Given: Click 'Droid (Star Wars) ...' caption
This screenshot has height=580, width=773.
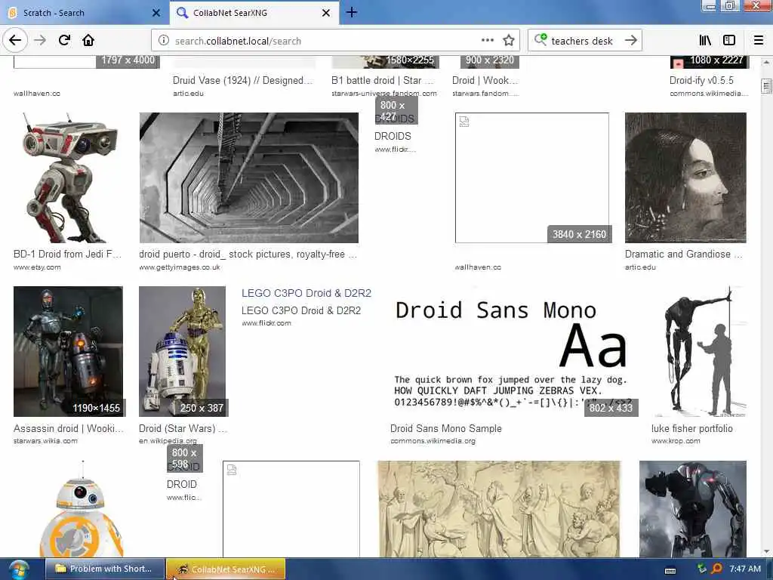Looking at the screenshot, I should coord(183,429).
